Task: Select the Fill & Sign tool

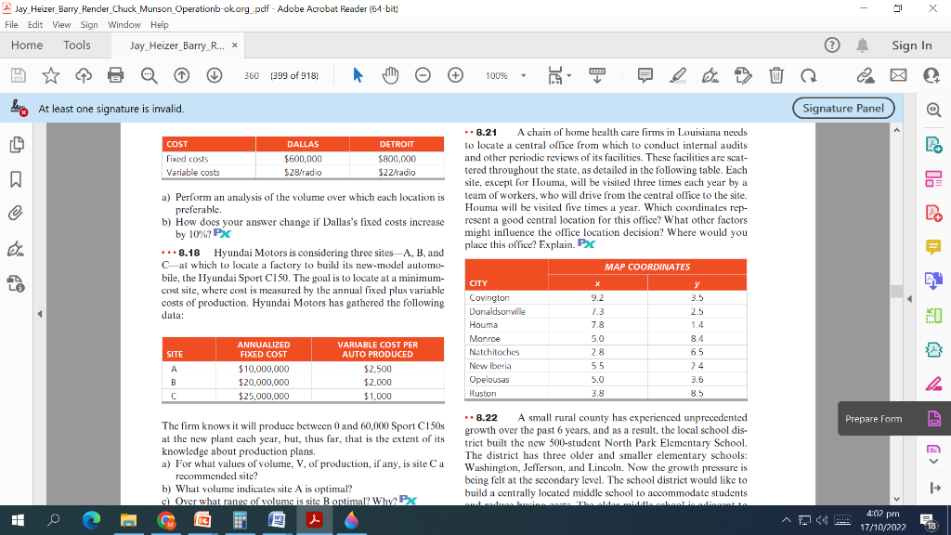Action: pyautogui.click(x=711, y=76)
